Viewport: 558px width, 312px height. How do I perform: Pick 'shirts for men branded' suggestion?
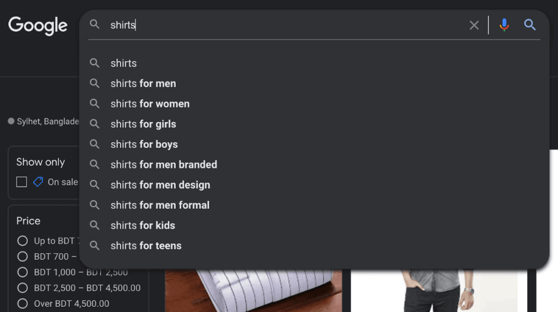pos(164,165)
